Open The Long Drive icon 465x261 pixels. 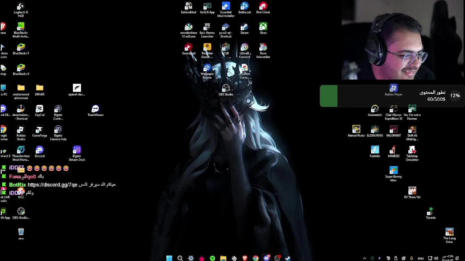coord(449,236)
